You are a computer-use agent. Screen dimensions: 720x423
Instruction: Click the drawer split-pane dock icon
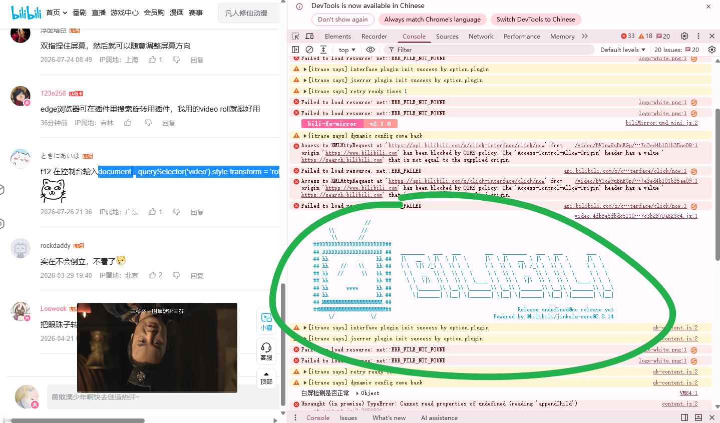click(x=684, y=417)
